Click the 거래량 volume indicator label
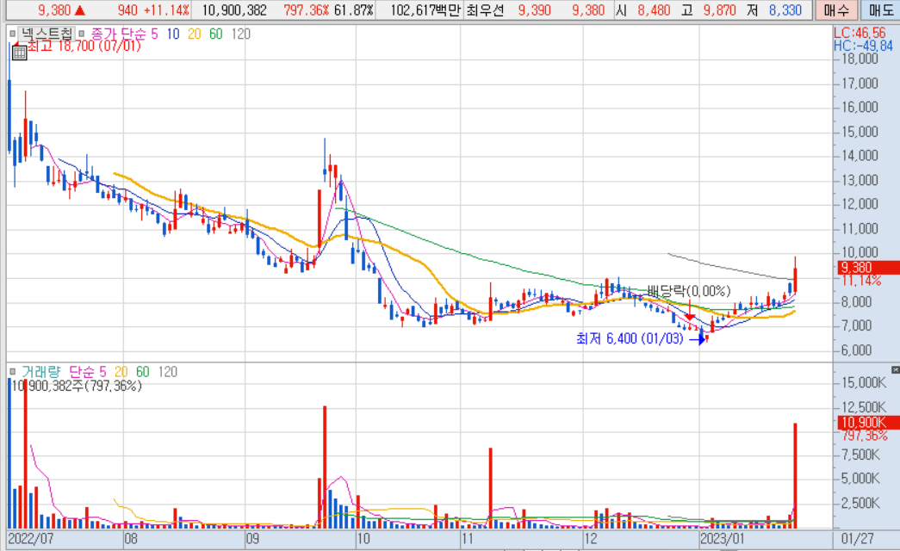 pyautogui.click(x=40, y=372)
